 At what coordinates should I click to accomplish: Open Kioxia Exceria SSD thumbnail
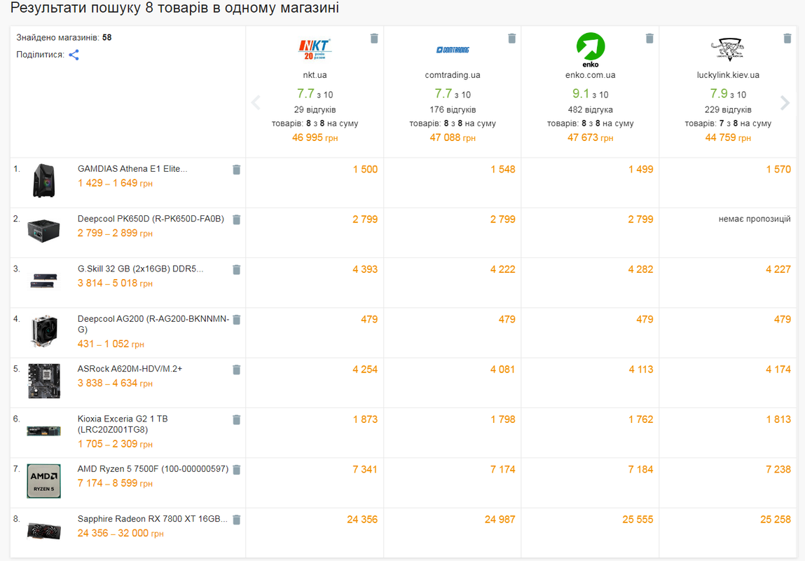(43, 431)
